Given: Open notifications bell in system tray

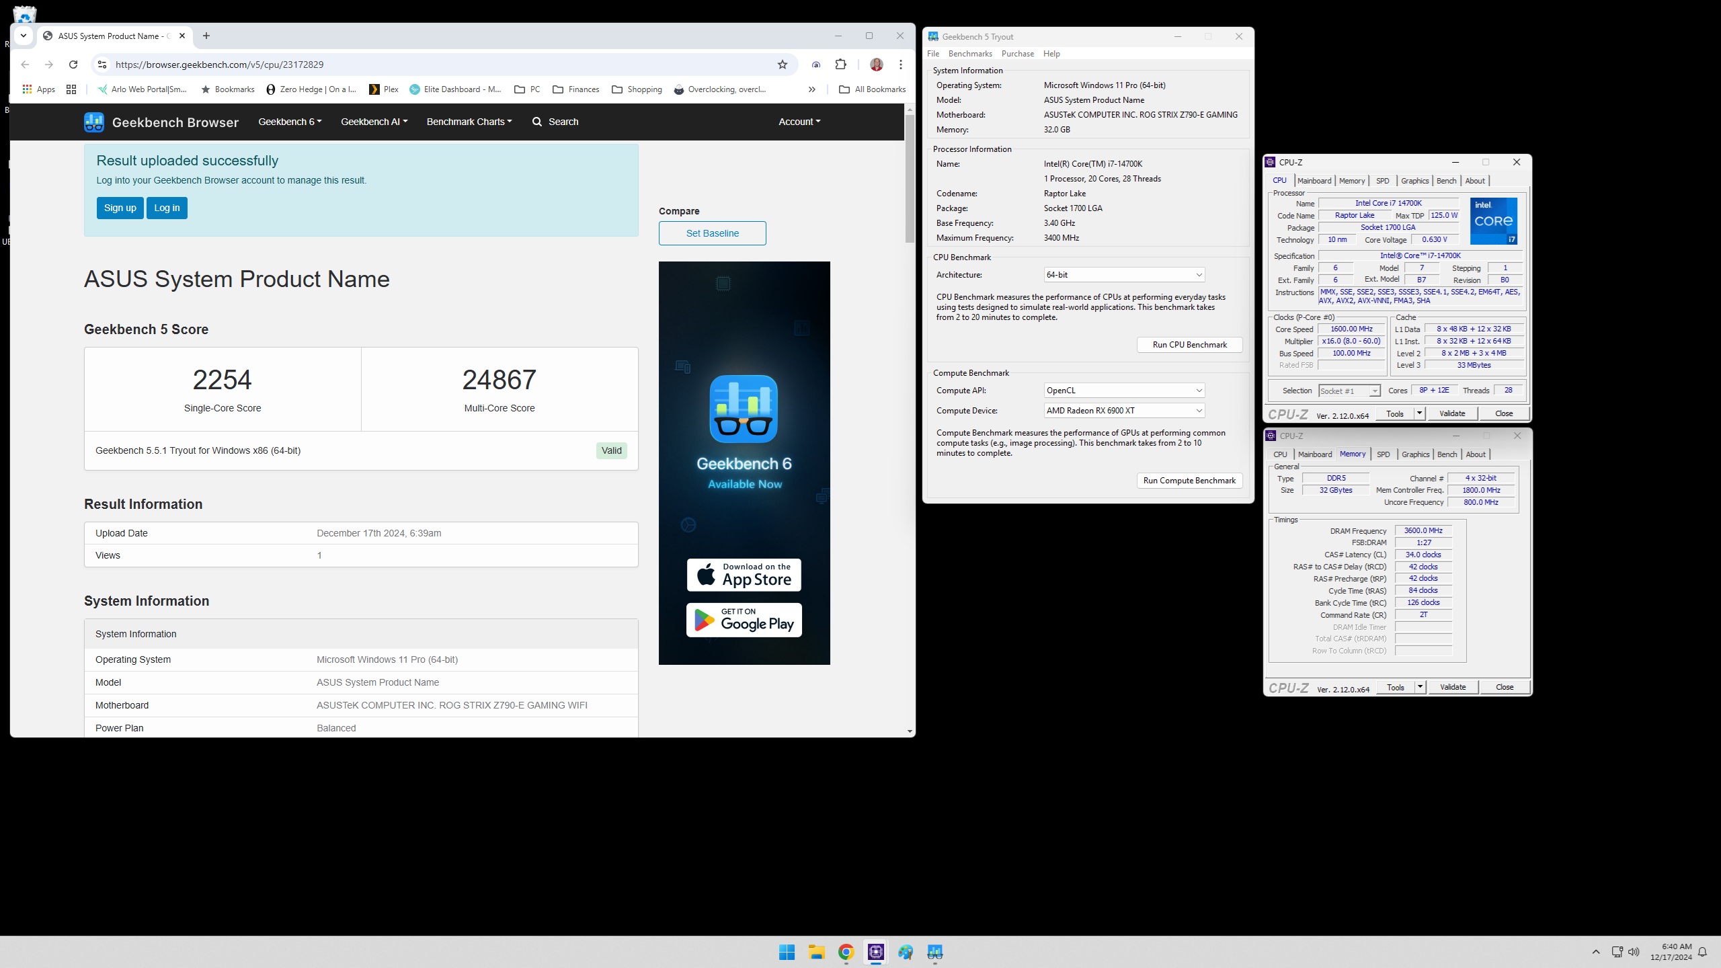Looking at the screenshot, I should point(1702,952).
